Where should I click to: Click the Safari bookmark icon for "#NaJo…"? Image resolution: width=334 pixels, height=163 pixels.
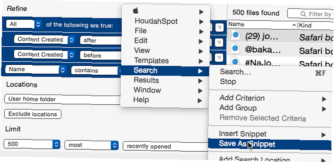[x=235, y=62]
